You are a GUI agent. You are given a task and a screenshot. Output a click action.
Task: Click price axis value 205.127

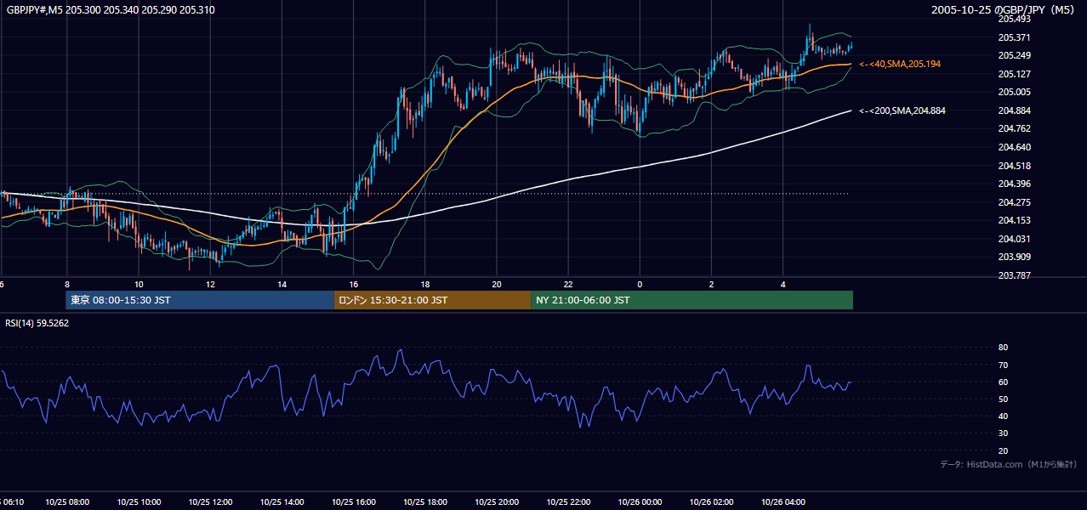point(1014,74)
